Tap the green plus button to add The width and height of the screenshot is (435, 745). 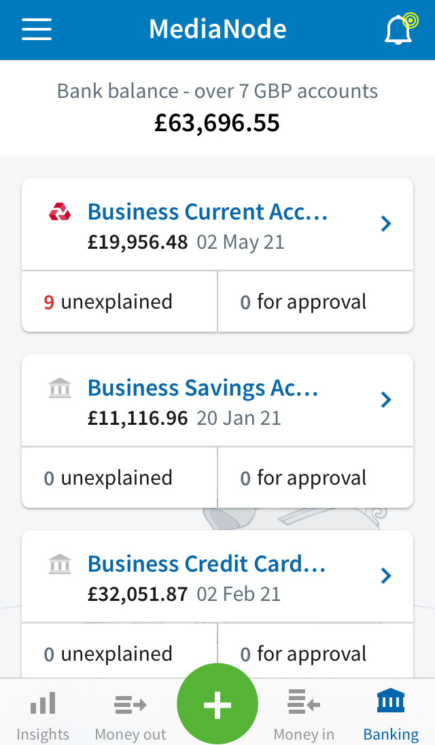click(217, 704)
